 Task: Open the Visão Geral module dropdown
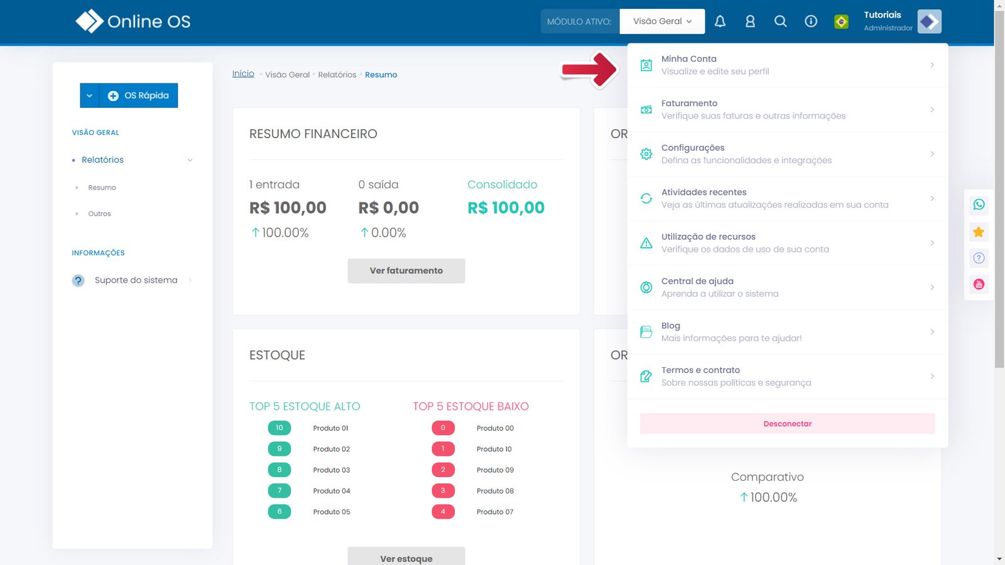tap(662, 21)
